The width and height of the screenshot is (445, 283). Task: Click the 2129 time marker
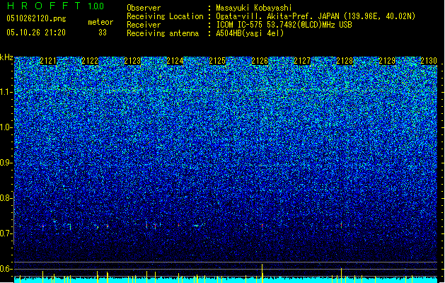387,61
